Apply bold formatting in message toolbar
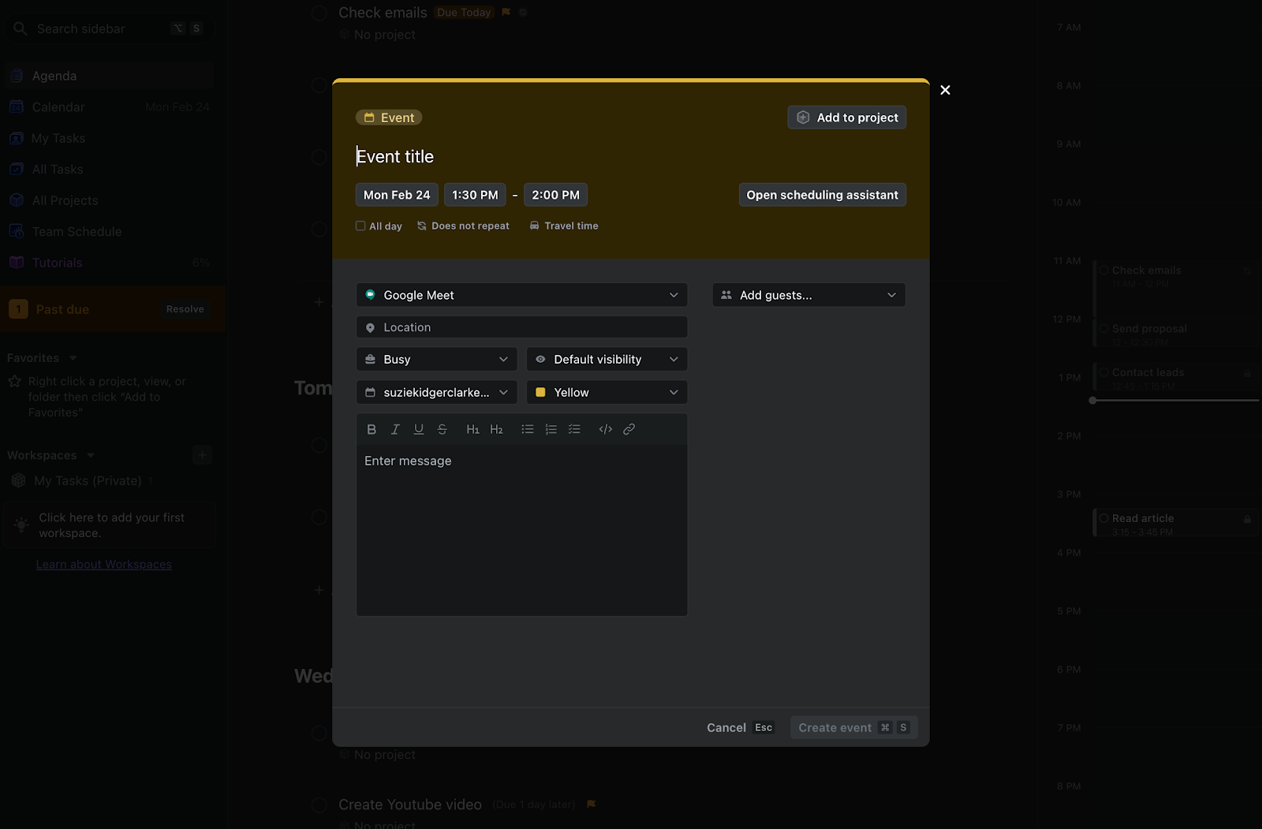1262x829 pixels. [372, 429]
